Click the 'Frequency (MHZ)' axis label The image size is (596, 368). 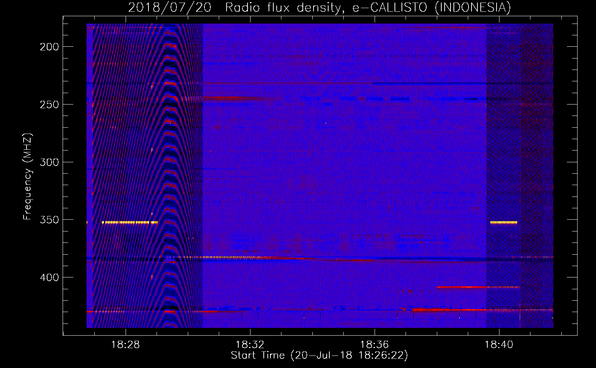tap(28, 177)
